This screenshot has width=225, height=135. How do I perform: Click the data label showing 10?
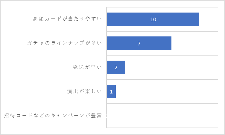coord(153,19)
